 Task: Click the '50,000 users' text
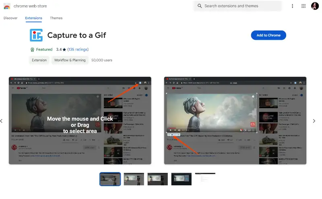tap(102, 60)
